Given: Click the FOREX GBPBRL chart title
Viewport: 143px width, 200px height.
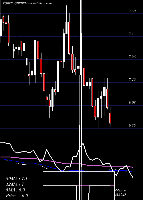Looking at the screenshot, I should (x=15, y=3).
